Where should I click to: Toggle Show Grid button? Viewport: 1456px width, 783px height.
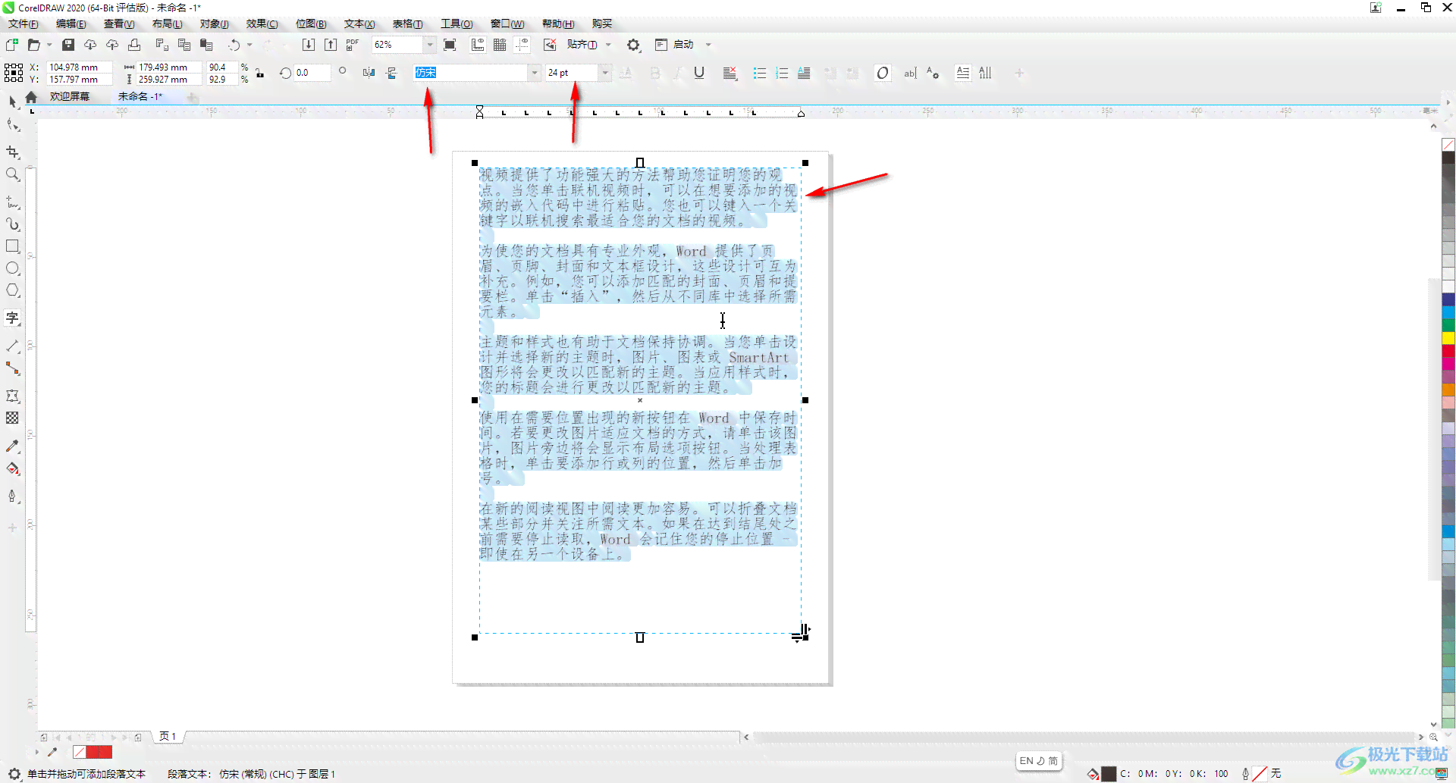click(500, 45)
